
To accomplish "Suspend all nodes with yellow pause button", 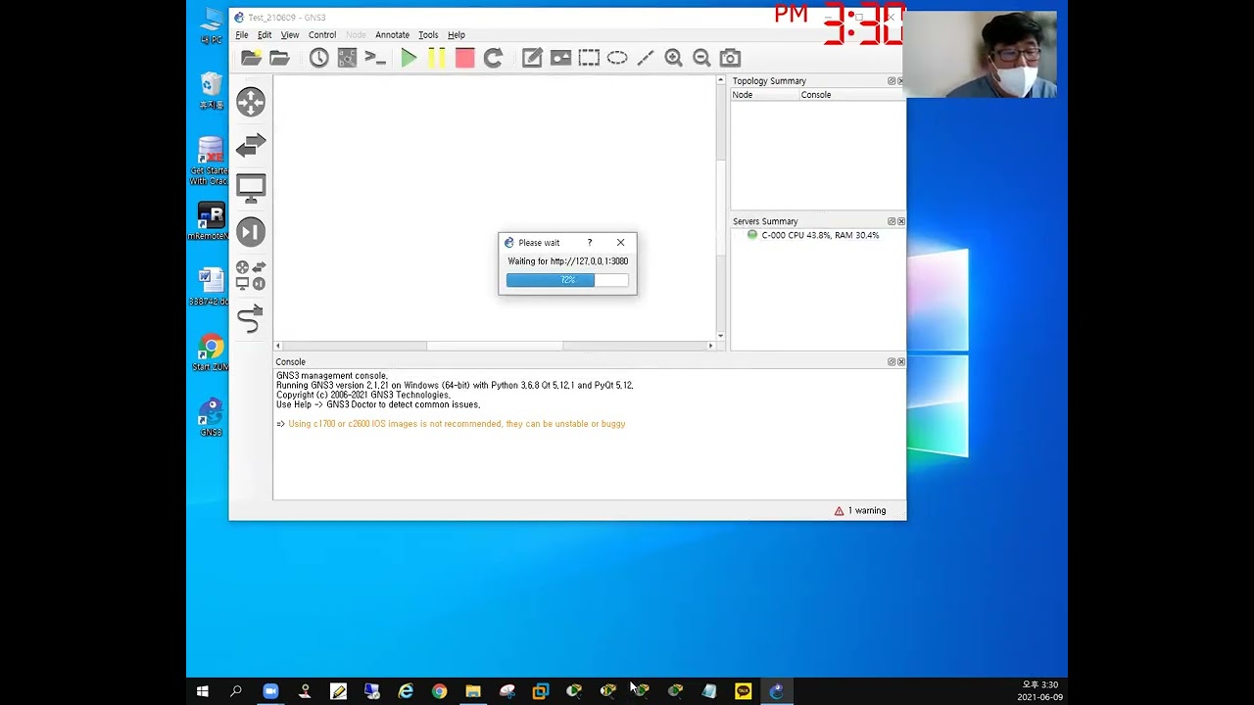I will pyautogui.click(x=437, y=58).
